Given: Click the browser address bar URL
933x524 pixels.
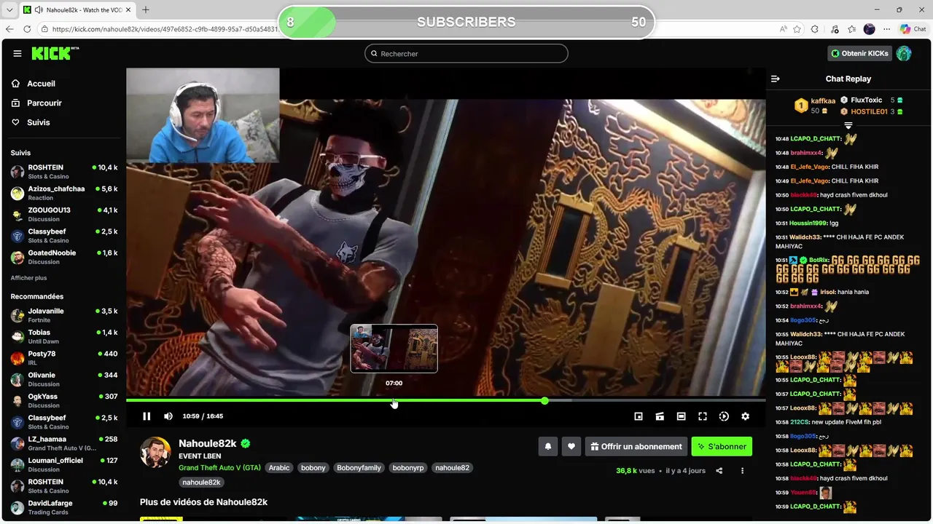Looking at the screenshot, I should pos(165,29).
